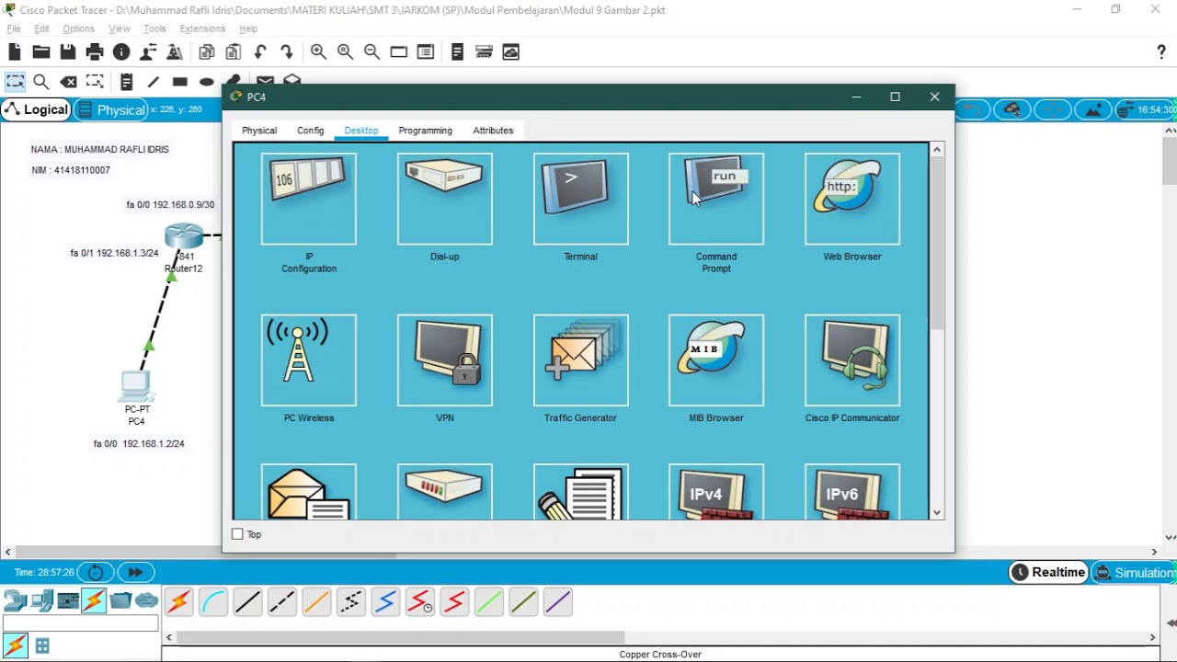Launch the MIB Browser app
1177x662 pixels.
[716, 360]
